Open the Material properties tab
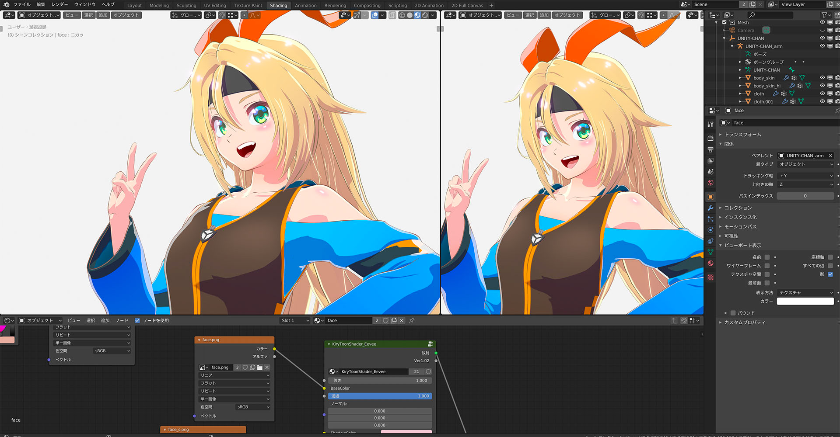 point(710,264)
